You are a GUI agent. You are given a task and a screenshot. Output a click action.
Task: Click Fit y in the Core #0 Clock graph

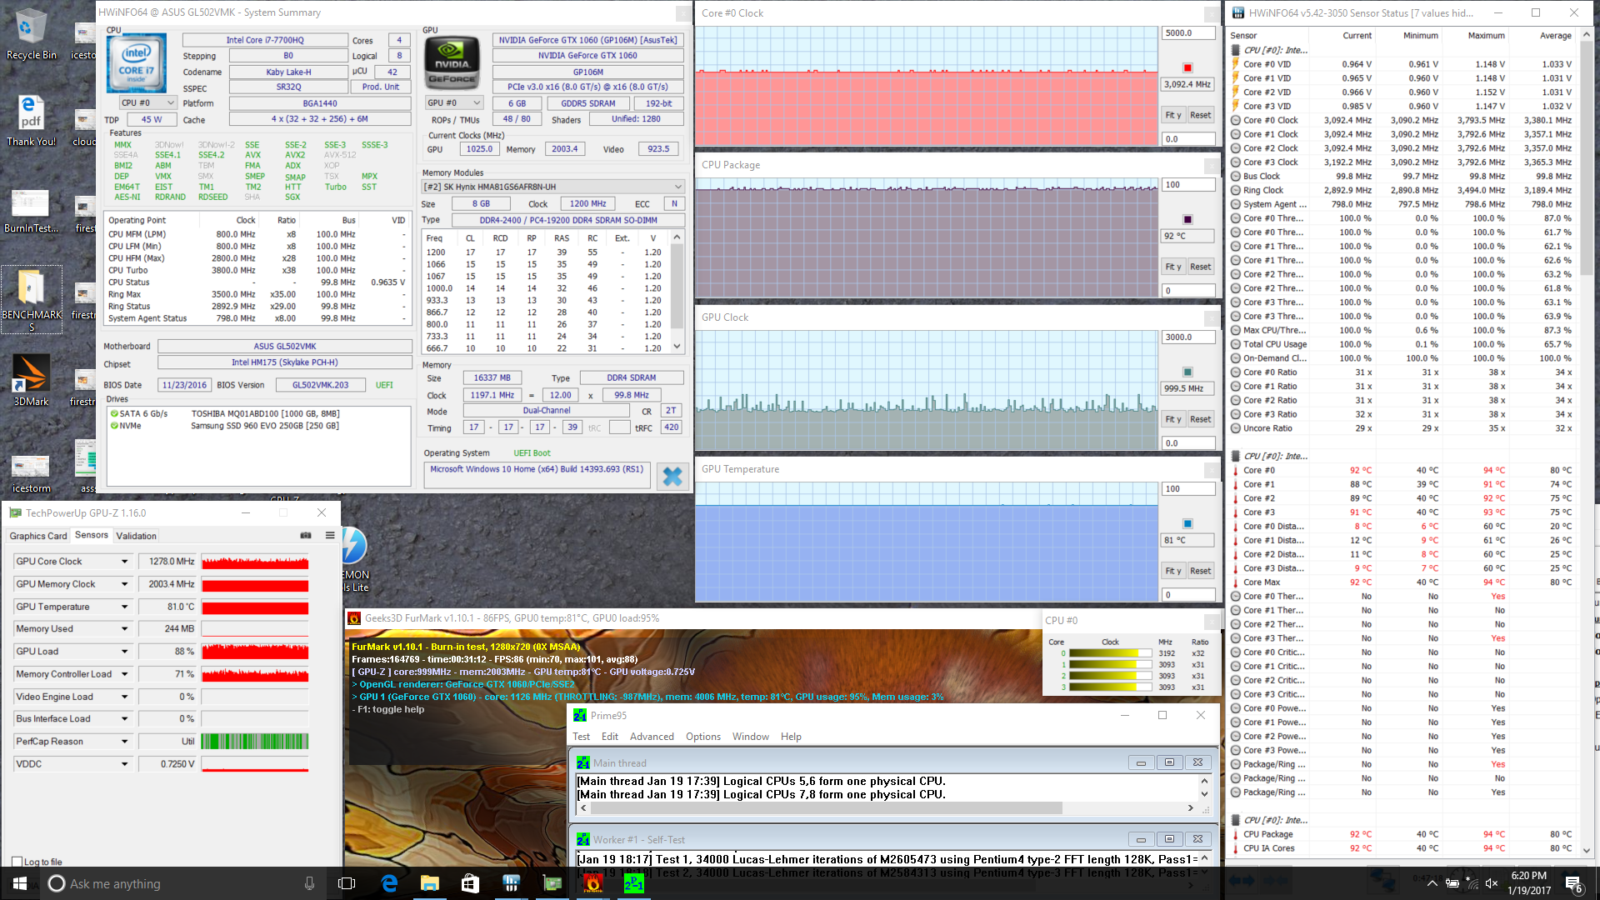pos(1173,115)
